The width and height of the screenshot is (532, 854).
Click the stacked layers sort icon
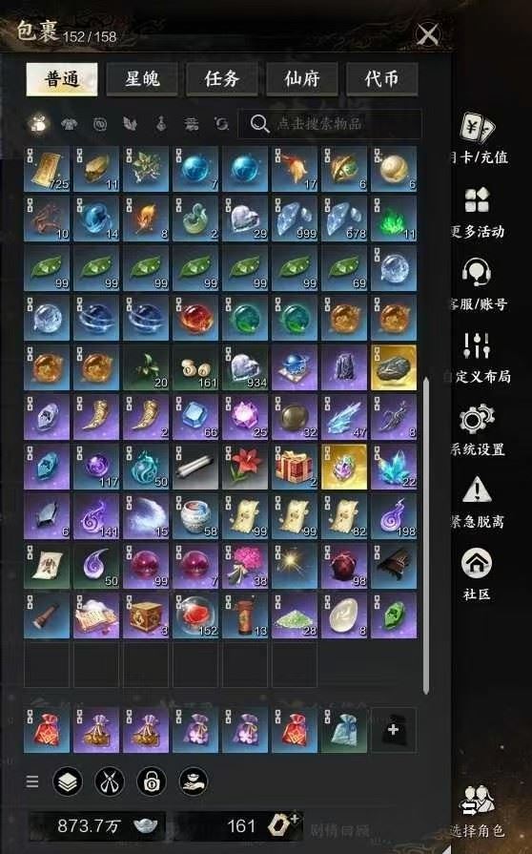68,782
